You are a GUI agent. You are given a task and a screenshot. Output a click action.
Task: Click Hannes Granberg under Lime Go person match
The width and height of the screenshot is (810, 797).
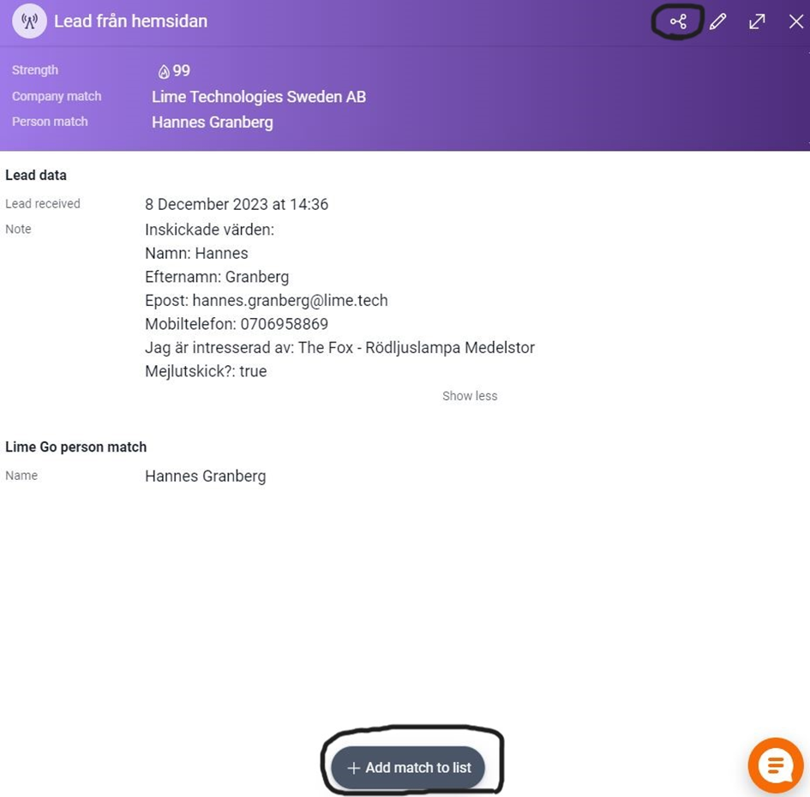(x=206, y=476)
